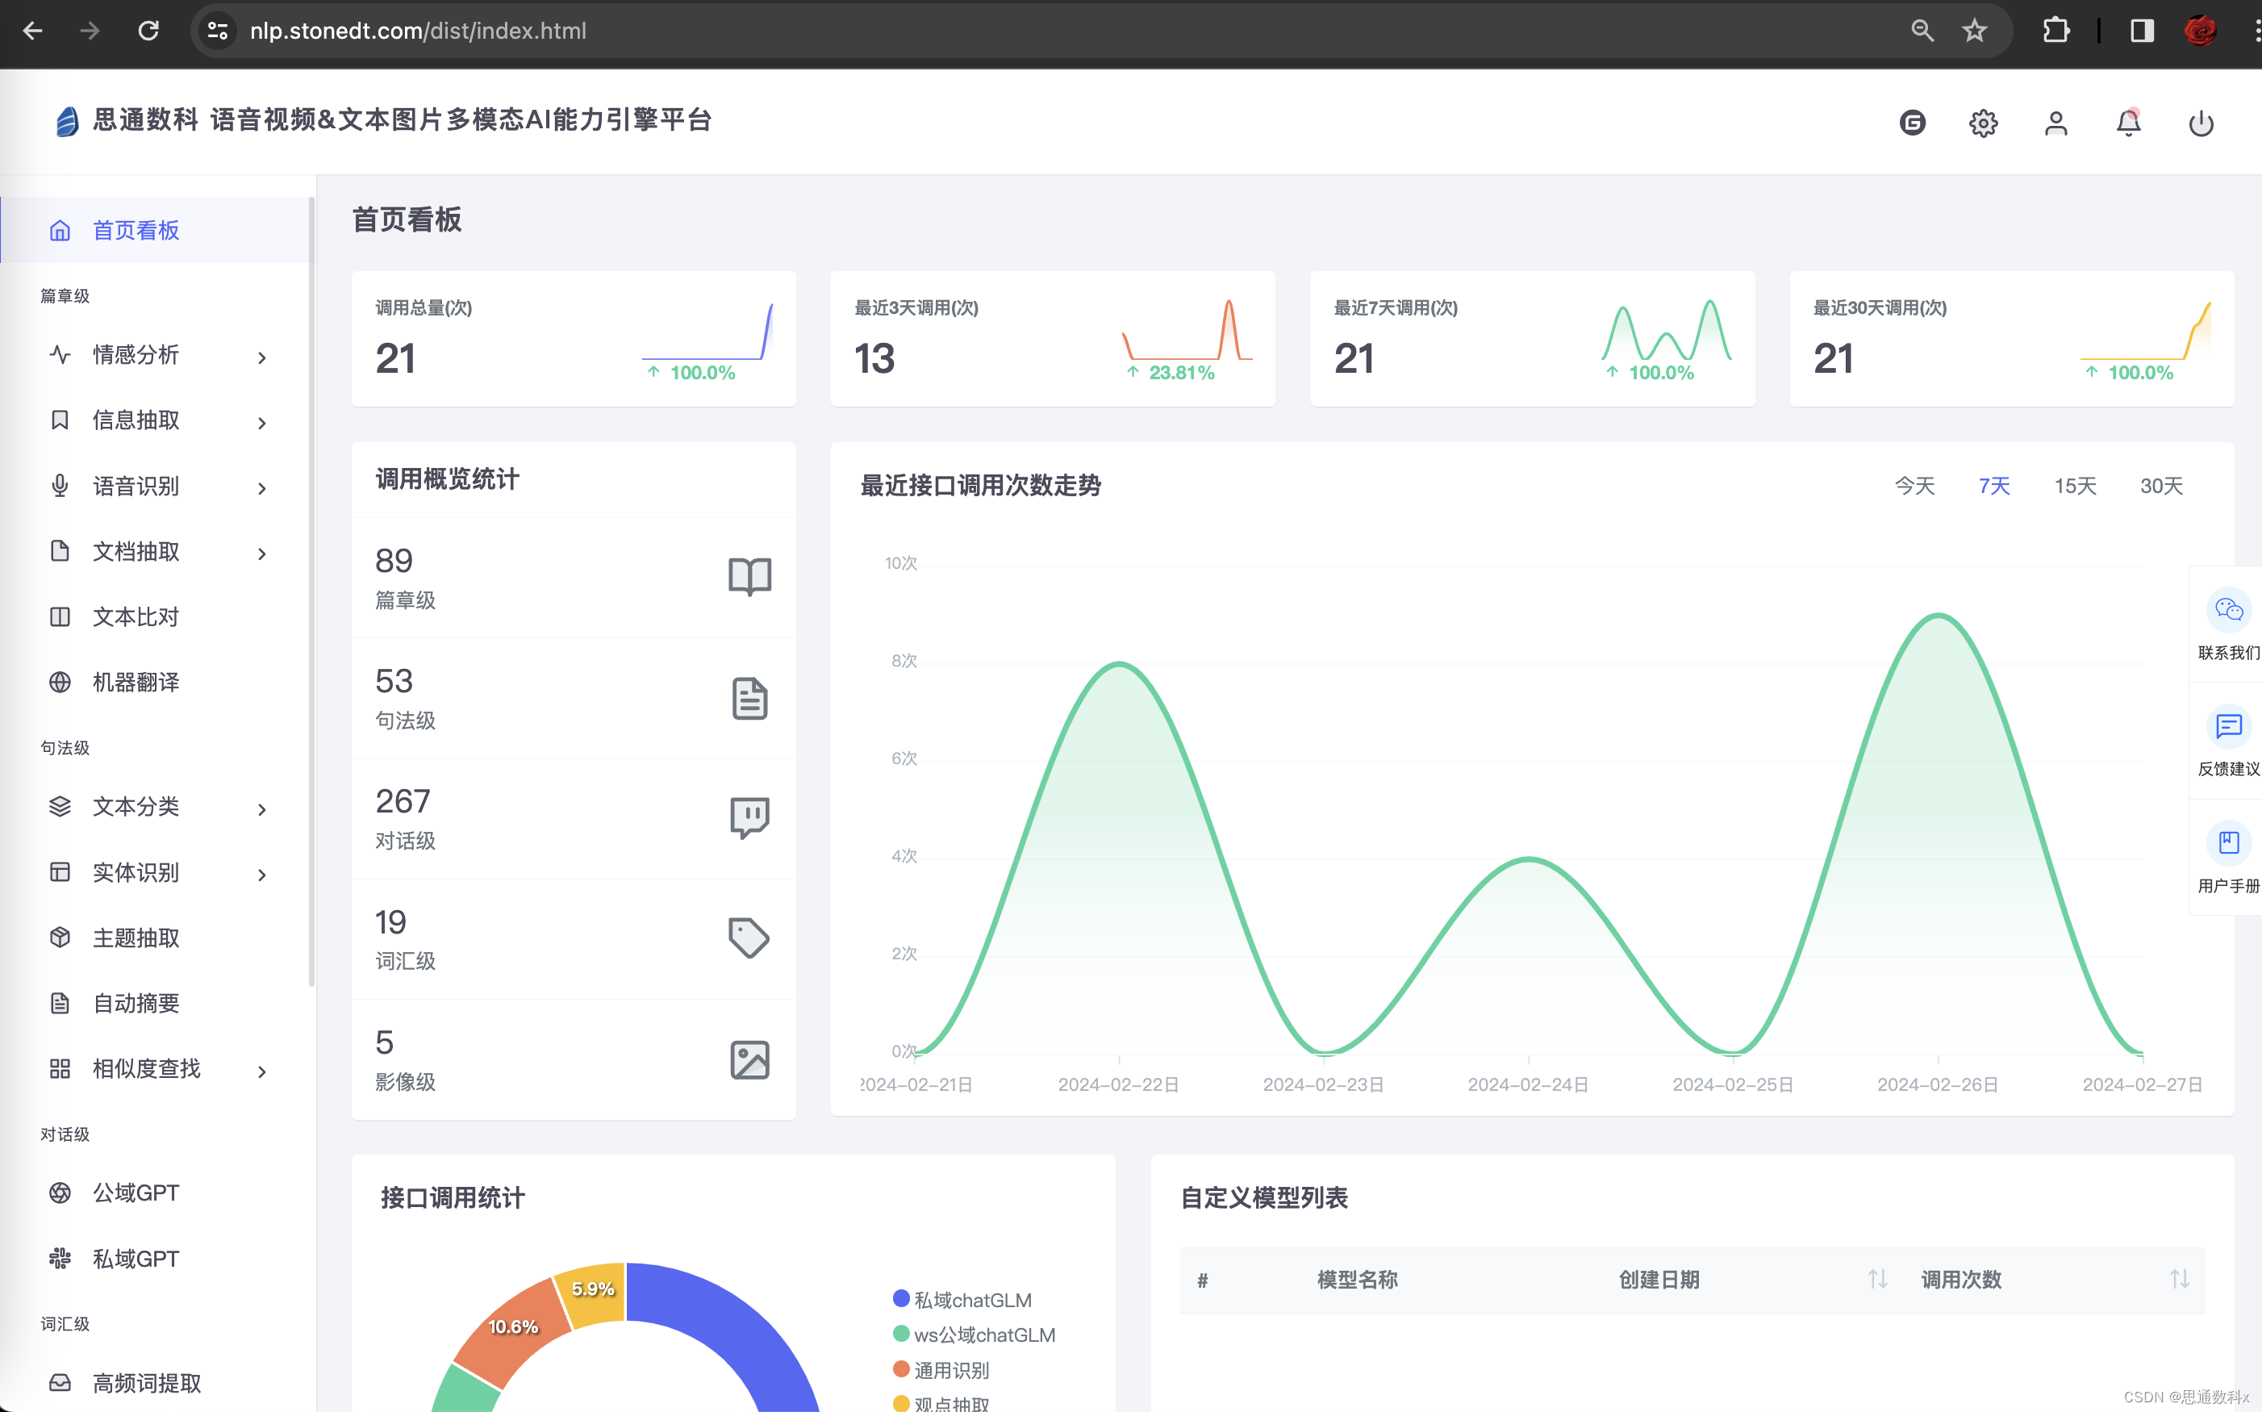The image size is (2262, 1412).
Task: Open the 反馈建议 floating button
Action: (2228, 742)
